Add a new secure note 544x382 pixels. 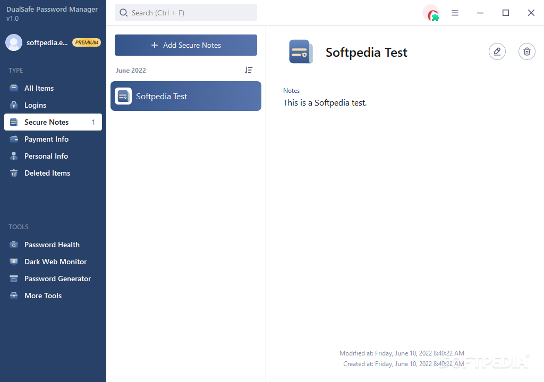click(x=186, y=45)
